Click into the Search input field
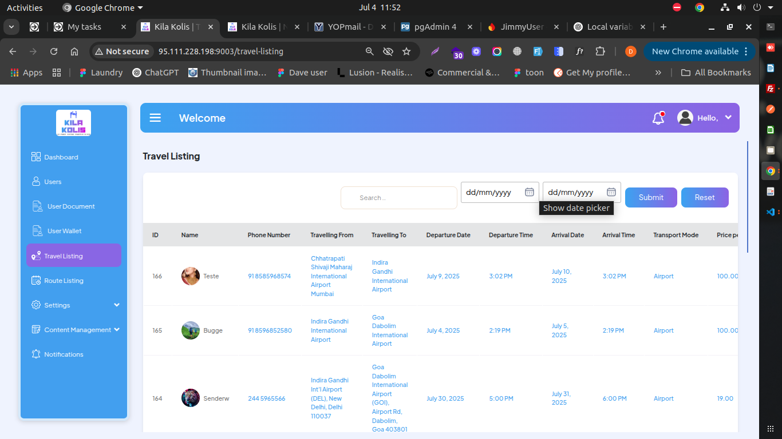The height and width of the screenshot is (439, 782). (x=399, y=198)
